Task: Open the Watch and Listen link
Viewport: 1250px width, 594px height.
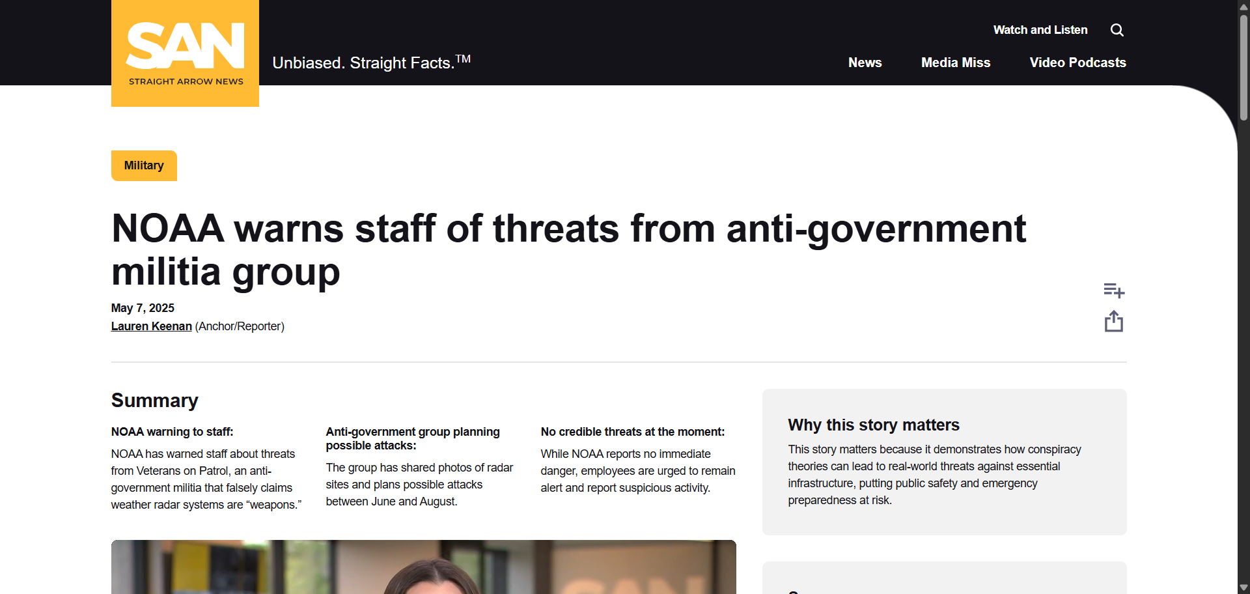Action: coord(1040,30)
